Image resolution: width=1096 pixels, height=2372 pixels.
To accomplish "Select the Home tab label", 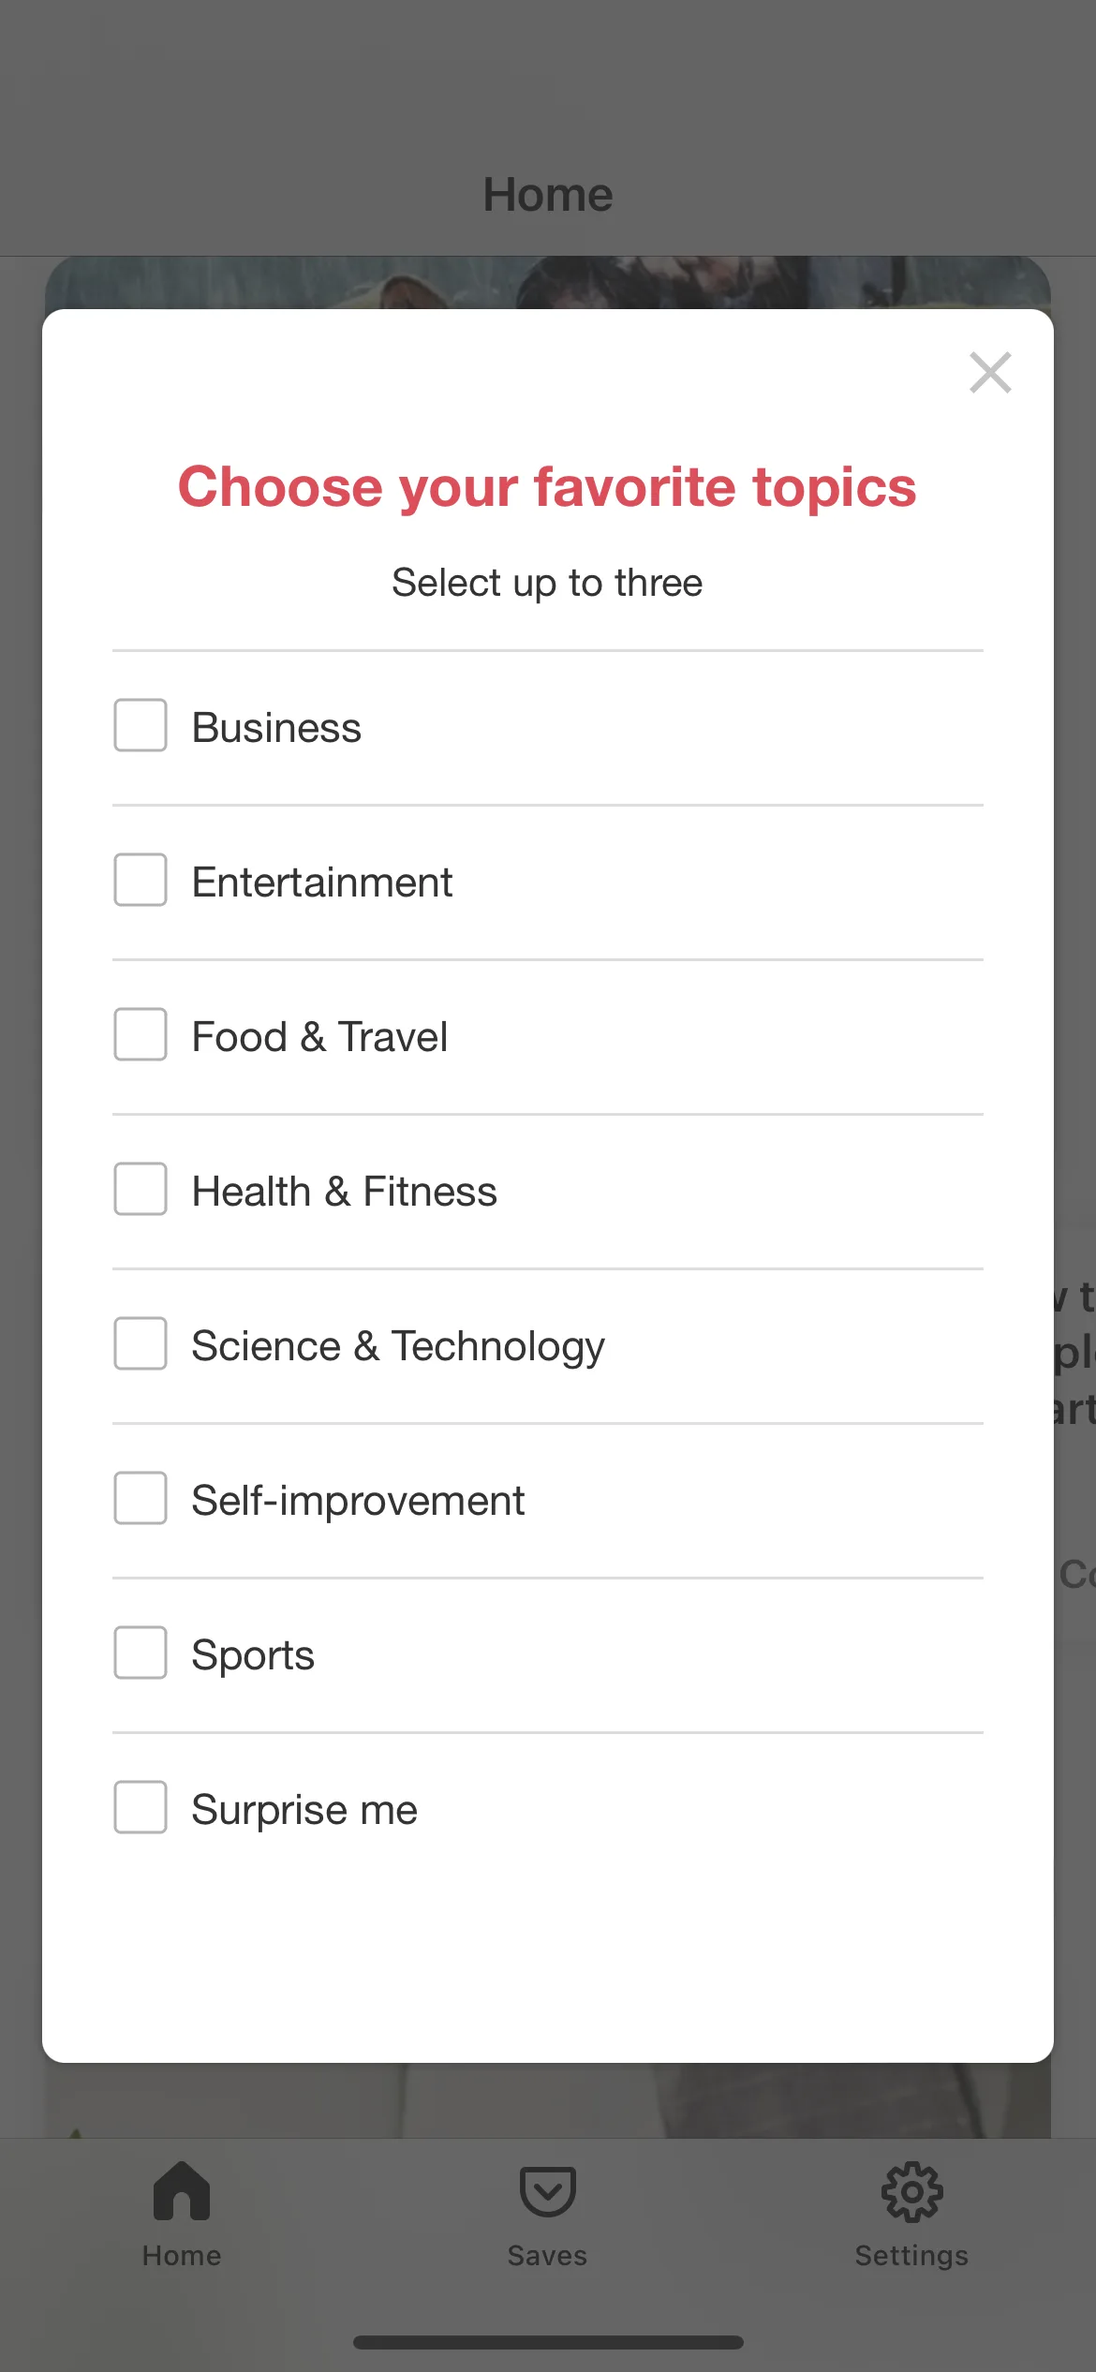I will click(x=182, y=2255).
